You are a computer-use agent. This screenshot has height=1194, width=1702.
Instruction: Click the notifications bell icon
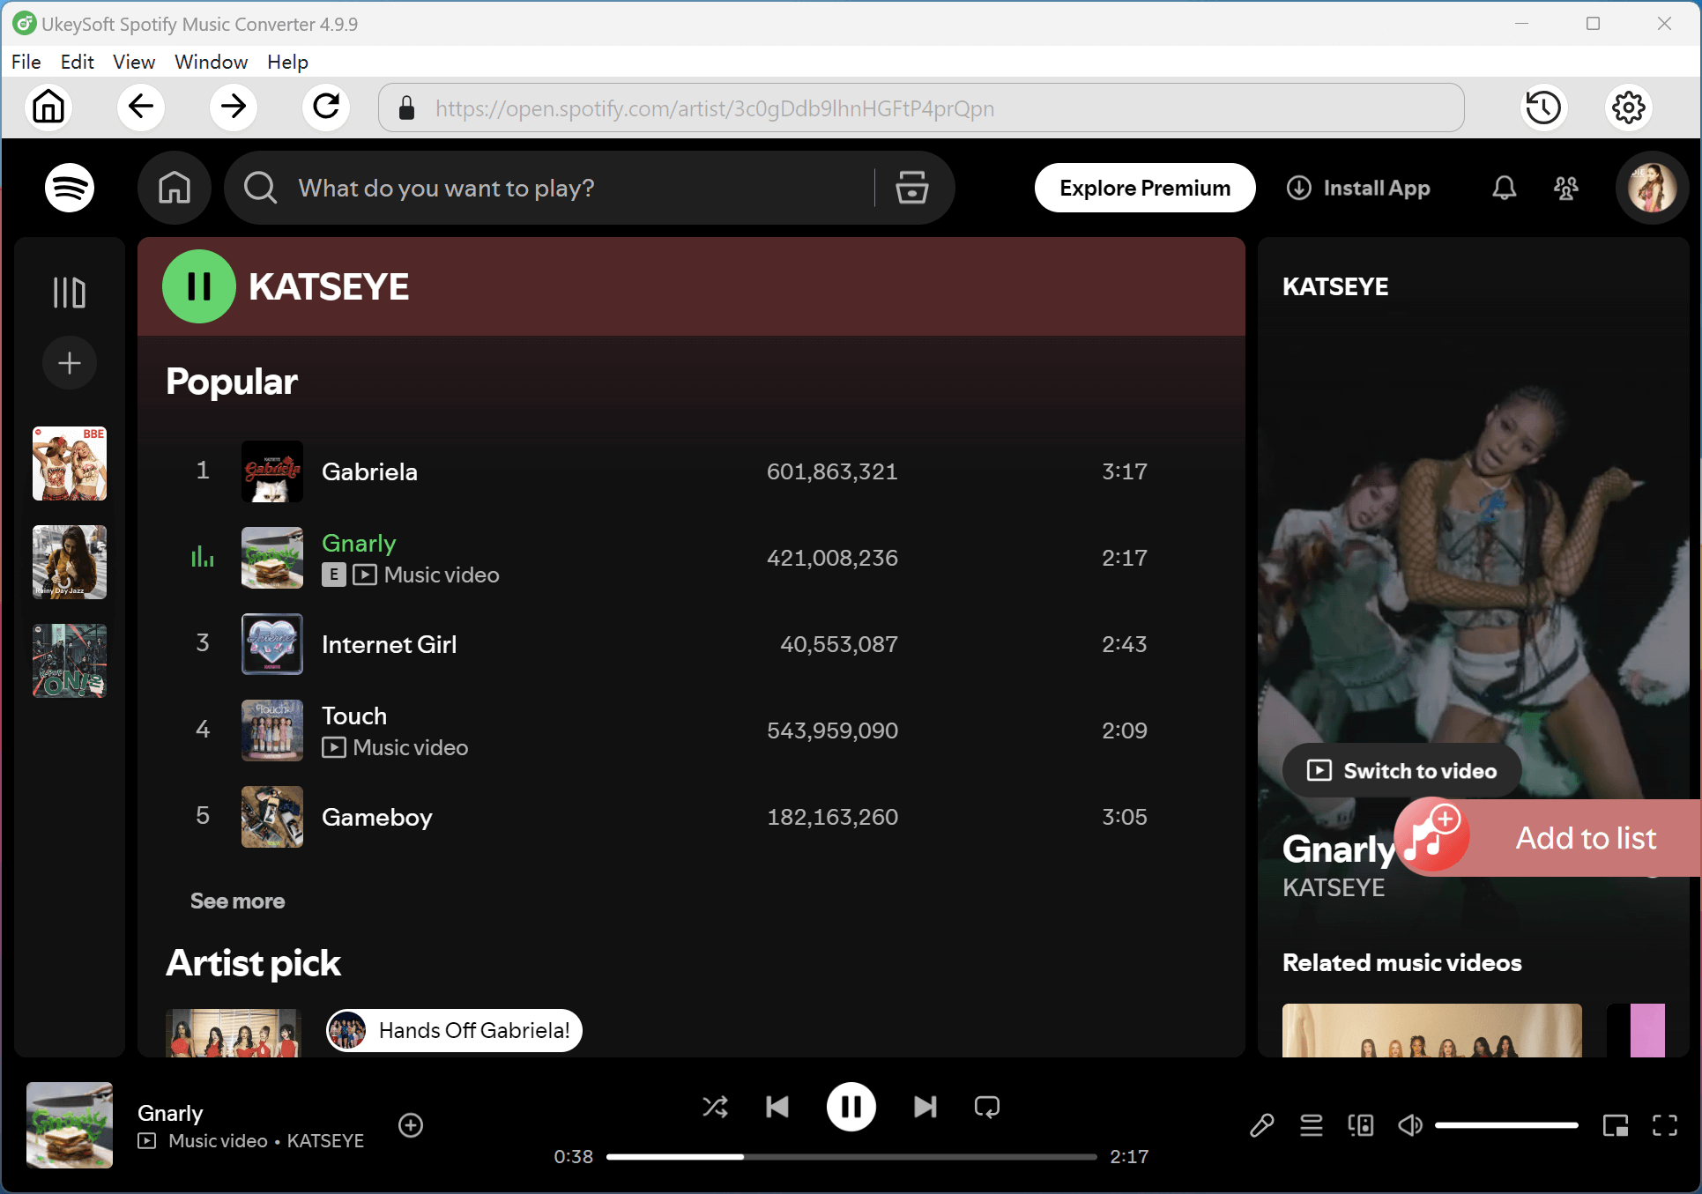pos(1504,188)
